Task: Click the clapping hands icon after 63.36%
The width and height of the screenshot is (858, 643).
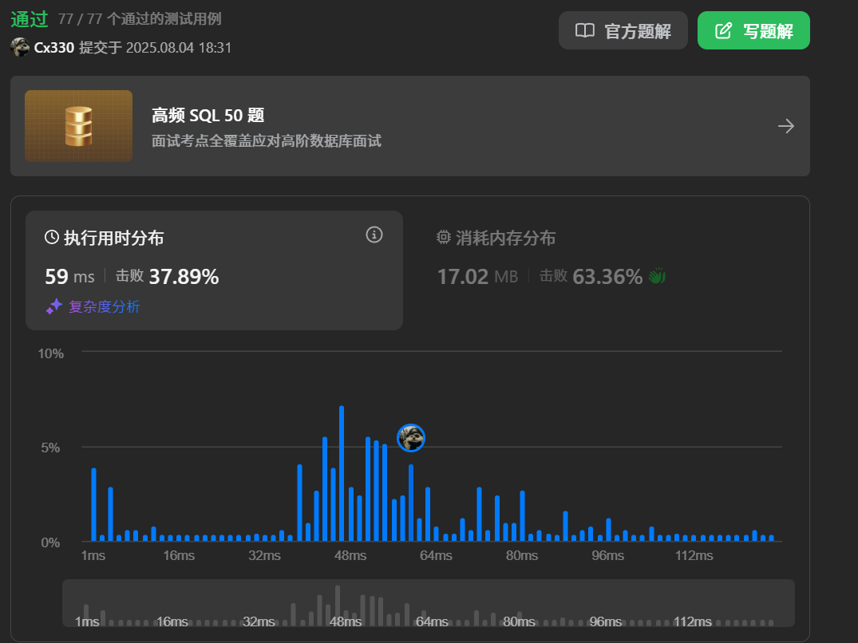Action: click(657, 275)
